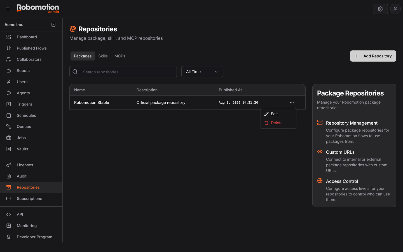This screenshot has width=403, height=252.
Task: Click the Name column header
Action: (79, 90)
